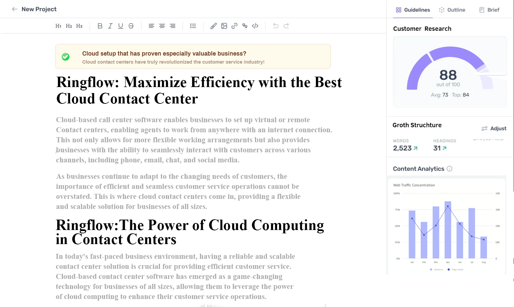
Task: Click the "Avg: 73" value
Action: point(439,95)
